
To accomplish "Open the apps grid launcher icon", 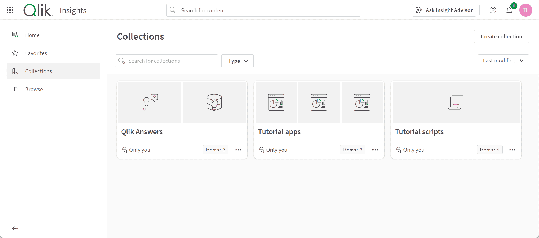I will 10,10.
